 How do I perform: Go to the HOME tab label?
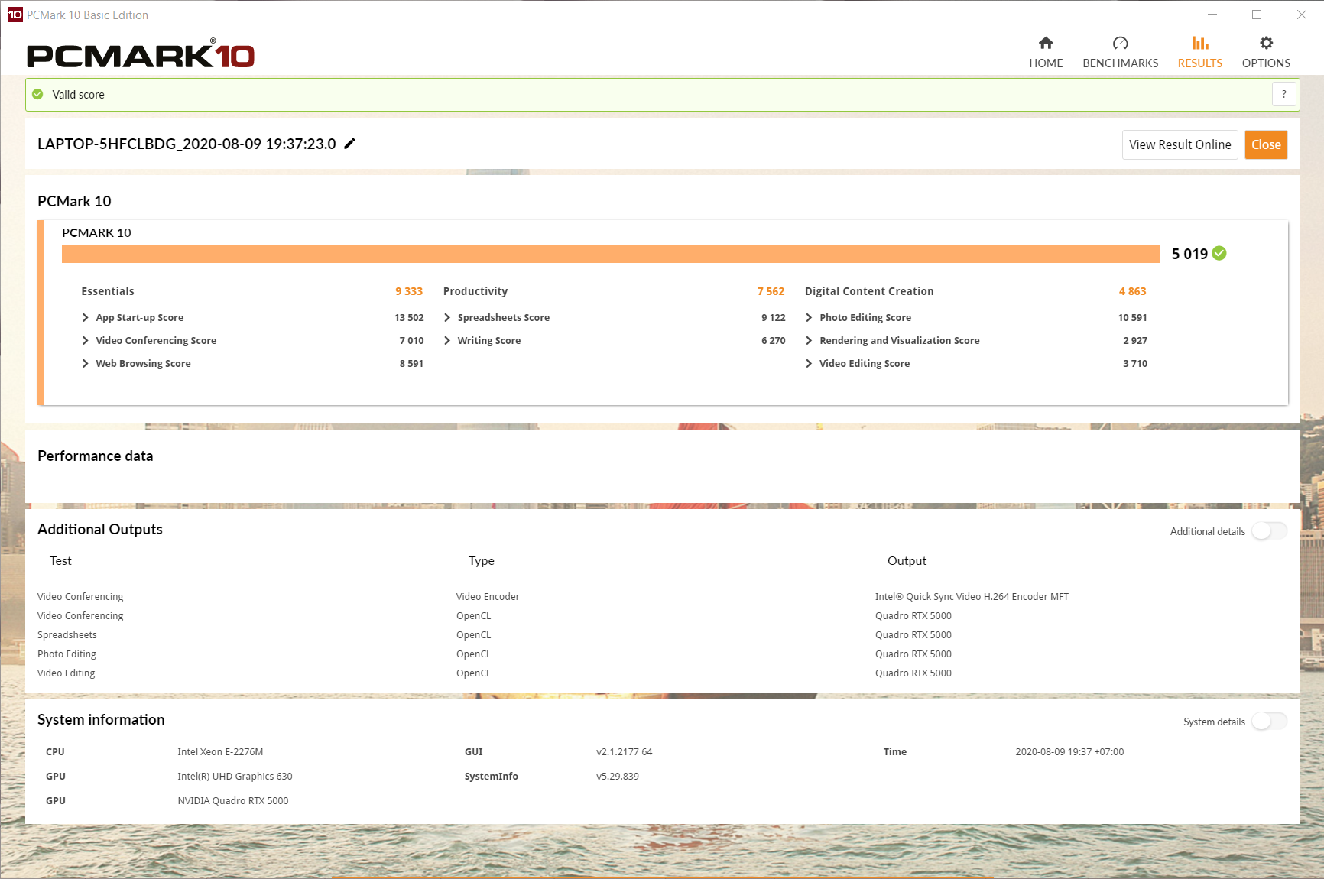click(1046, 63)
